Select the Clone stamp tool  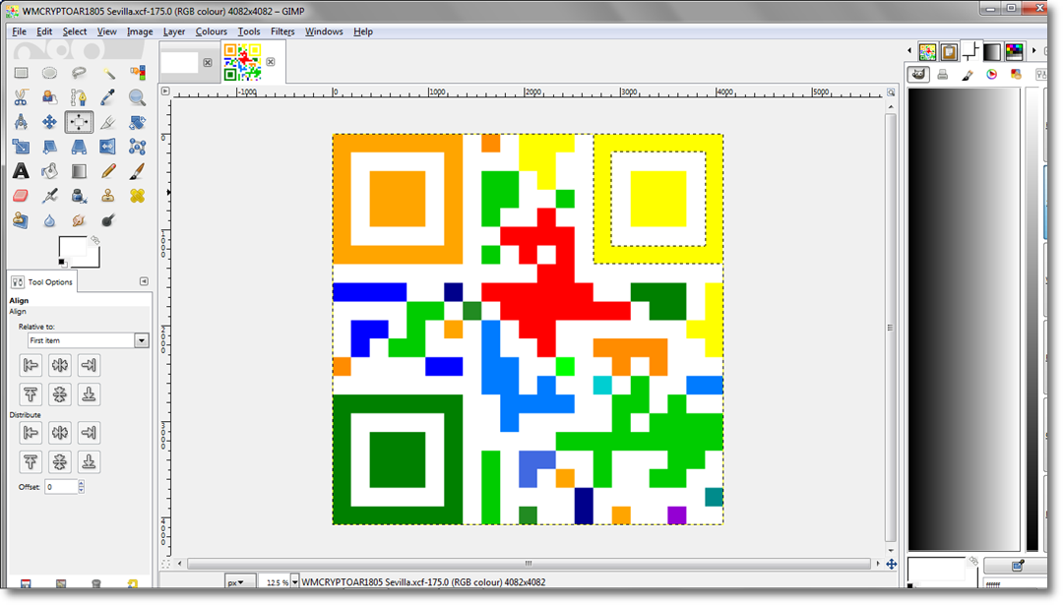[x=108, y=196]
